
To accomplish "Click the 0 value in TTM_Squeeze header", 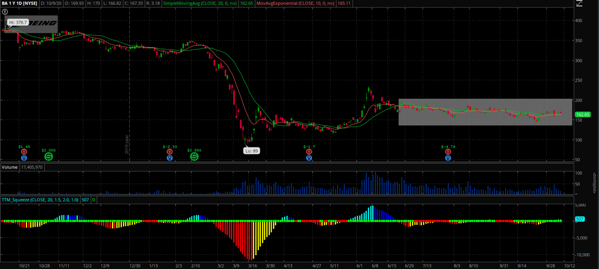I will click(x=94, y=200).
